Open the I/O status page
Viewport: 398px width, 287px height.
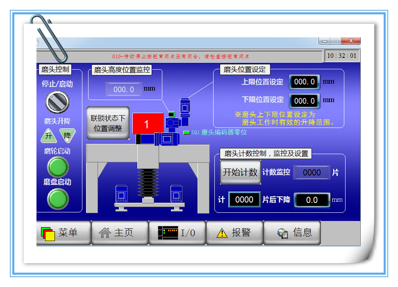(x=177, y=233)
